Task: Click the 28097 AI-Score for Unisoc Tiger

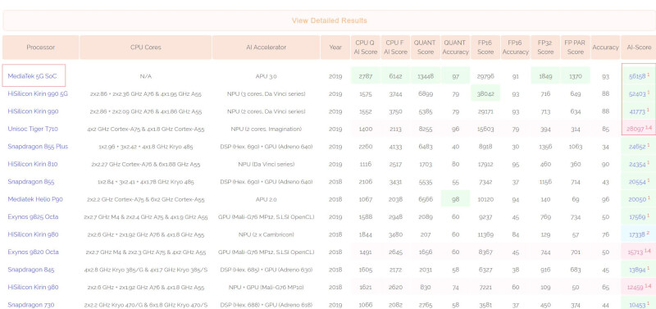Action: point(635,129)
